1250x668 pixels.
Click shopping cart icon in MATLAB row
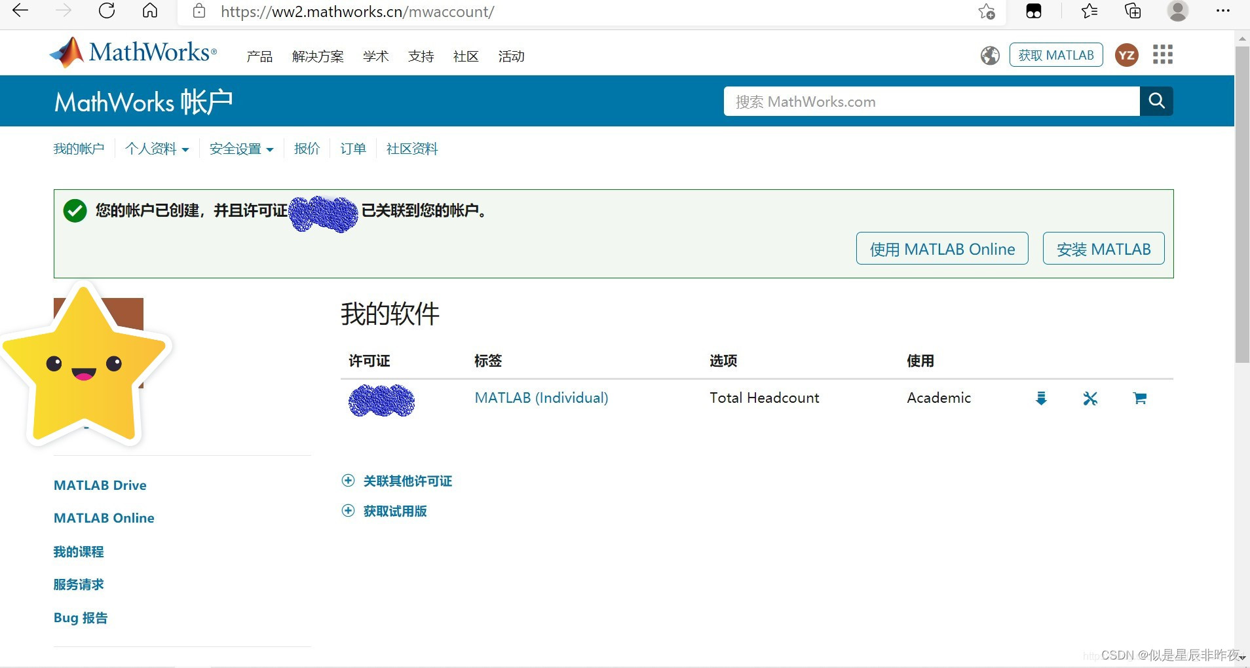(x=1140, y=398)
